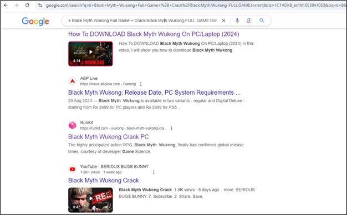Clear search box with X icon
Viewport: 347px width, 215px height.
click(x=223, y=21)
